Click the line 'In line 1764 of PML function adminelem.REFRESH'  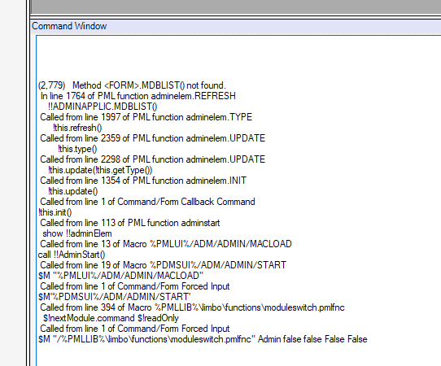tap(138, 96)
